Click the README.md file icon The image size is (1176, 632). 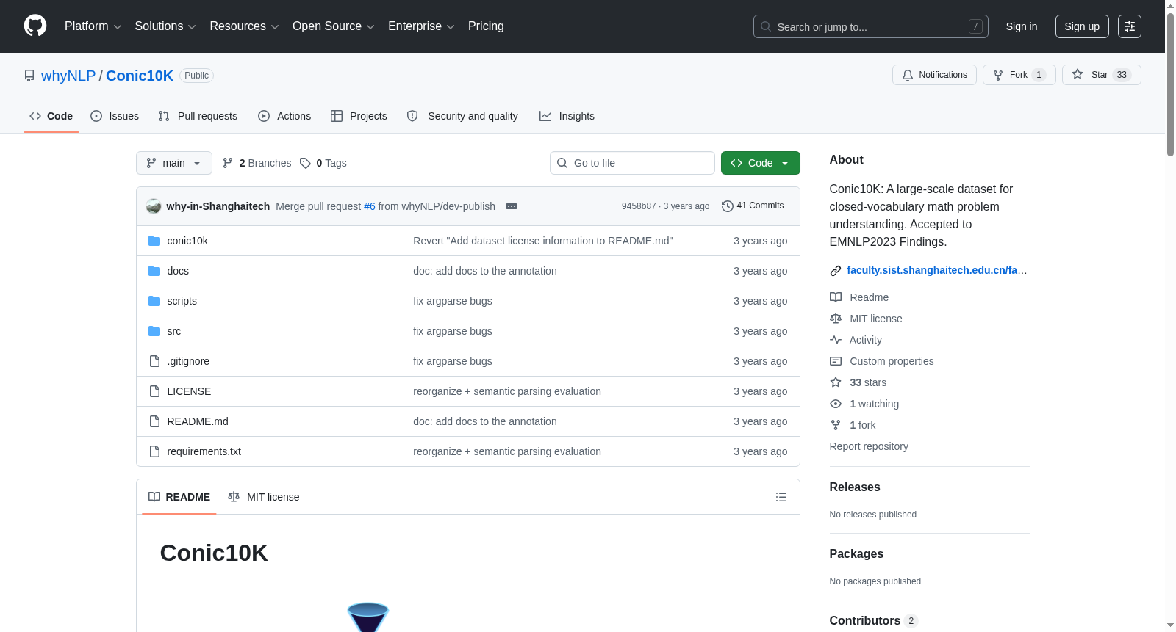click(154, 421)
